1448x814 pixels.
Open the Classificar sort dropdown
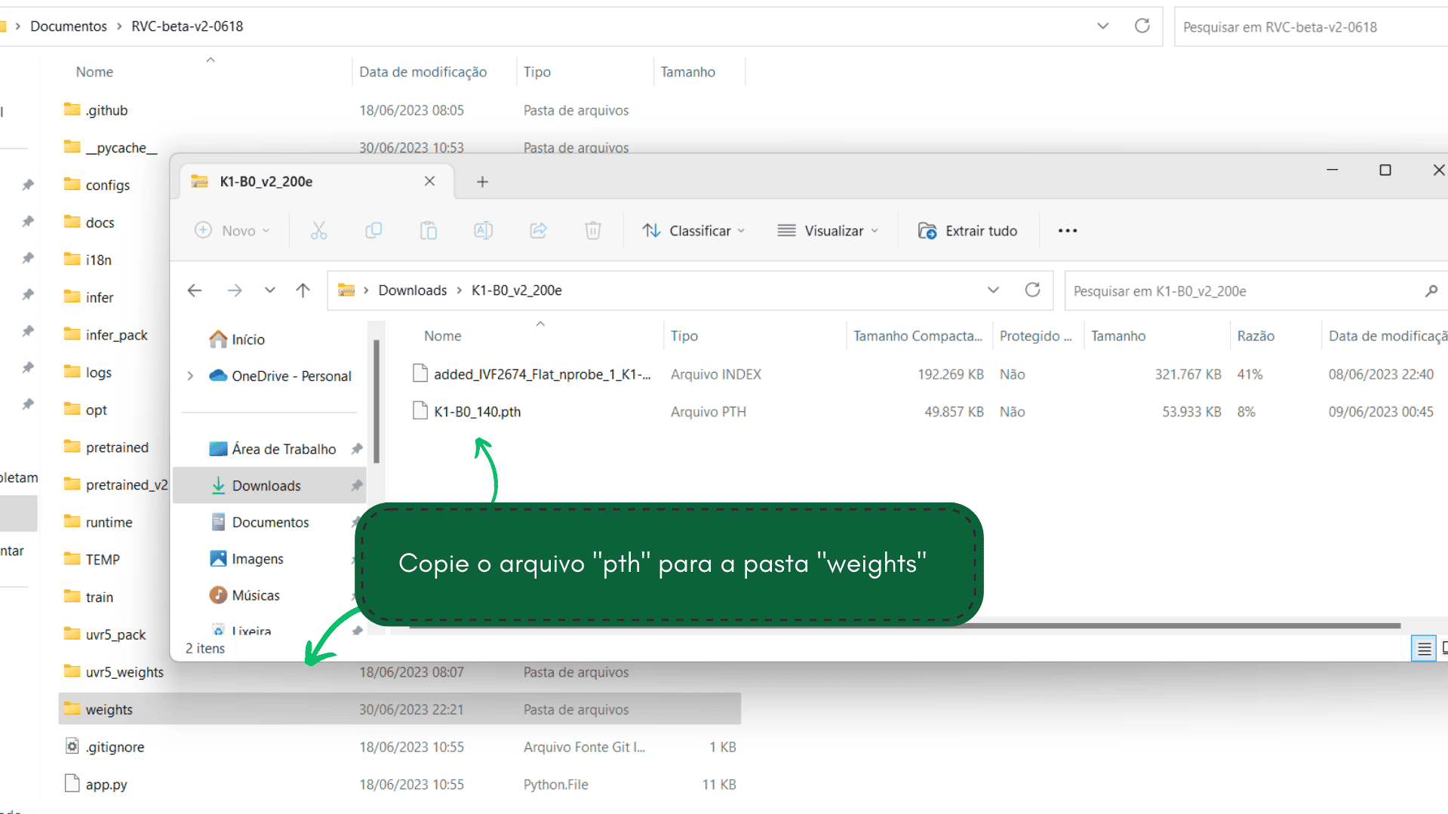pos(693,231)
